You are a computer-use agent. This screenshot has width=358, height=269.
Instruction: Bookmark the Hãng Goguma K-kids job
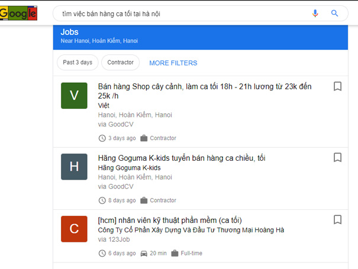(x=337, y=157)
